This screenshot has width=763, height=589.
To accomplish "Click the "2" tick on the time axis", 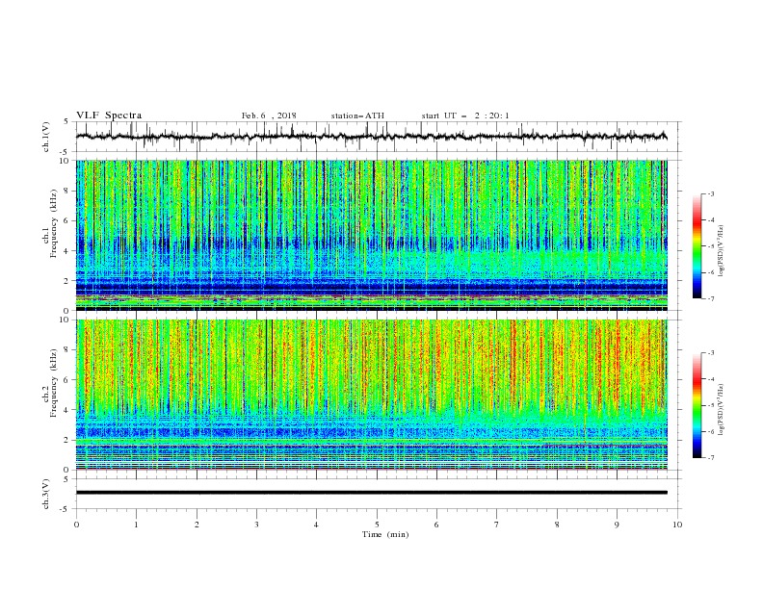I will pyautogui.click(x=197, y=525).
